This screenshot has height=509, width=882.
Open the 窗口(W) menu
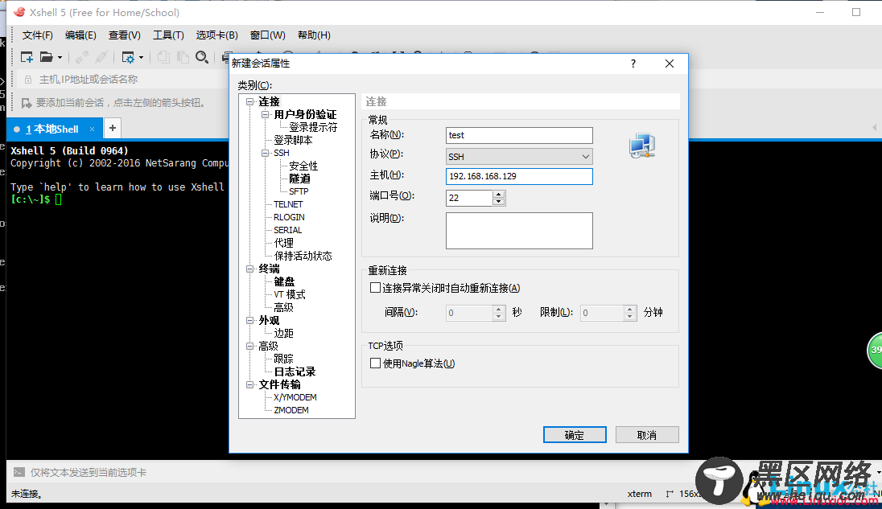coord(268,35)
